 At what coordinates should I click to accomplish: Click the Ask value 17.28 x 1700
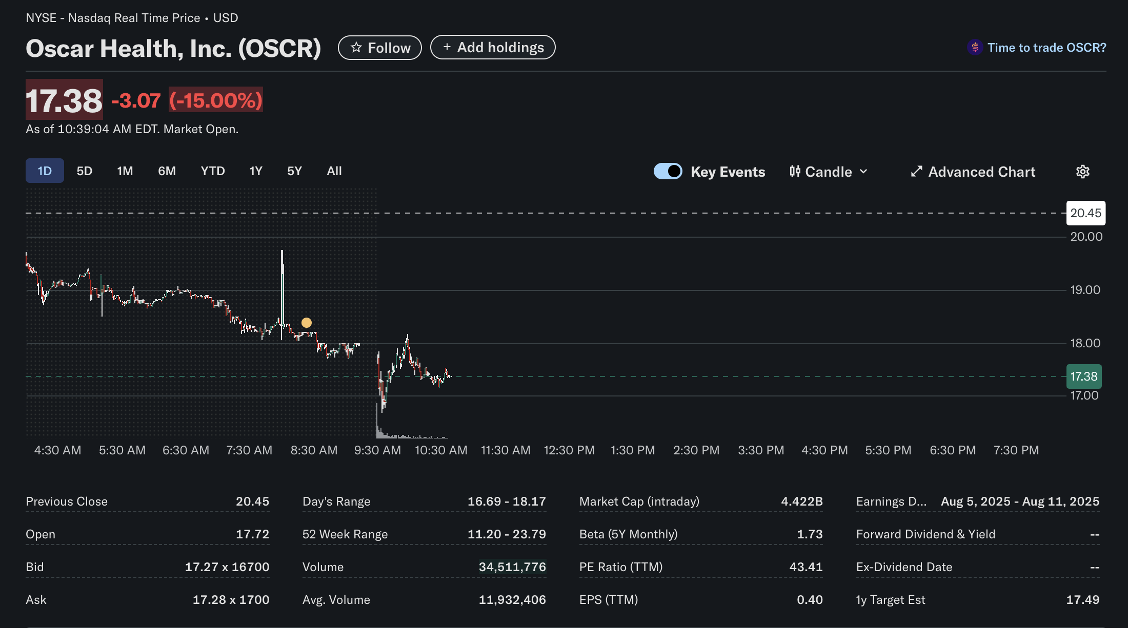coord(231,600)
